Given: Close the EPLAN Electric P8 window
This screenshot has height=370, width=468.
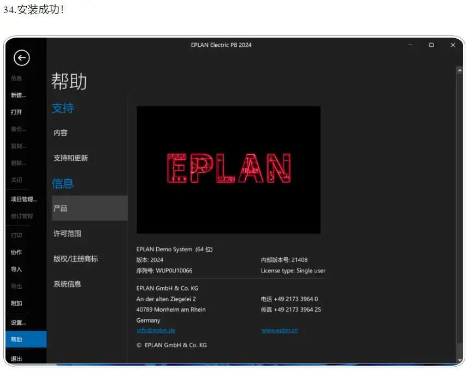Looking at the screenshot, I should (453, 45).
